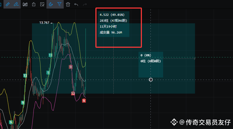Activate the brush drawing tool
The height and width of the screenshot is (129, 233).
pyautogui.click(x=16, y=4)
